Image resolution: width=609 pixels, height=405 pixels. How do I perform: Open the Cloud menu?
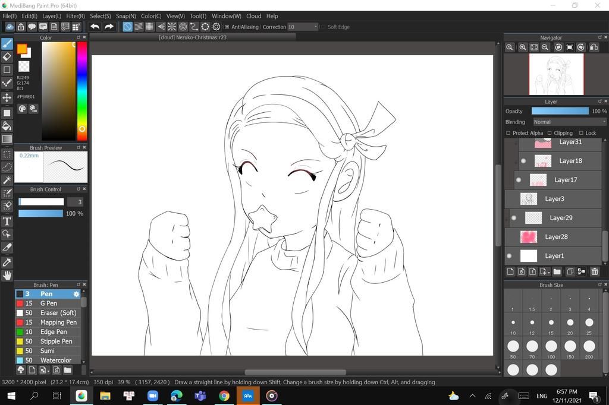tap(253, 16)
